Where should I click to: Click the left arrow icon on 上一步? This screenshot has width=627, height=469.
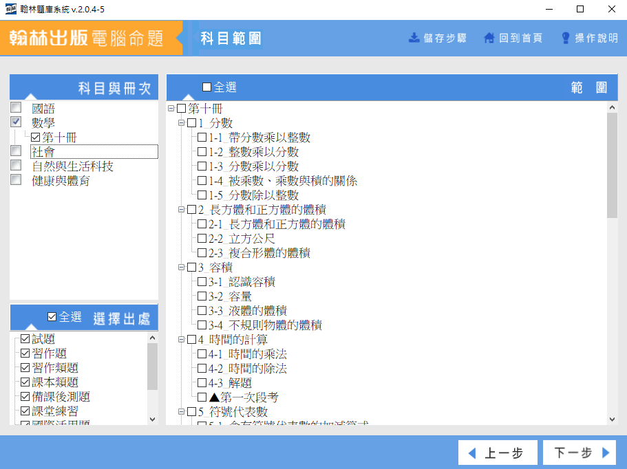pyautogui.click(x=472, y=453)
